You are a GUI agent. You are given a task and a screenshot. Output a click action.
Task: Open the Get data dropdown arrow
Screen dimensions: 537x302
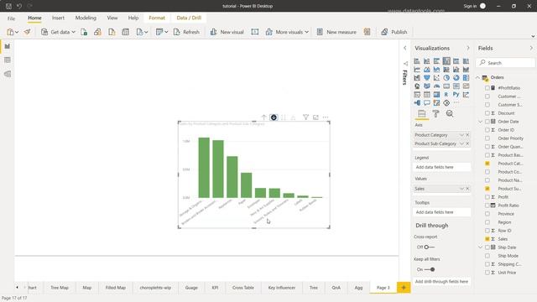(73, 32)
